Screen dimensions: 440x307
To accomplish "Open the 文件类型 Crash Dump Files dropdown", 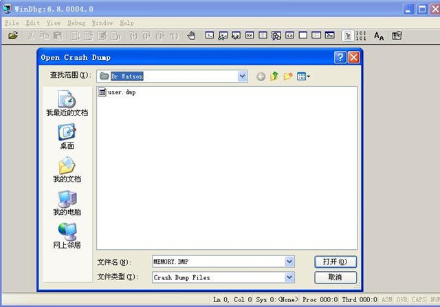I will click(x=289, y=277).
